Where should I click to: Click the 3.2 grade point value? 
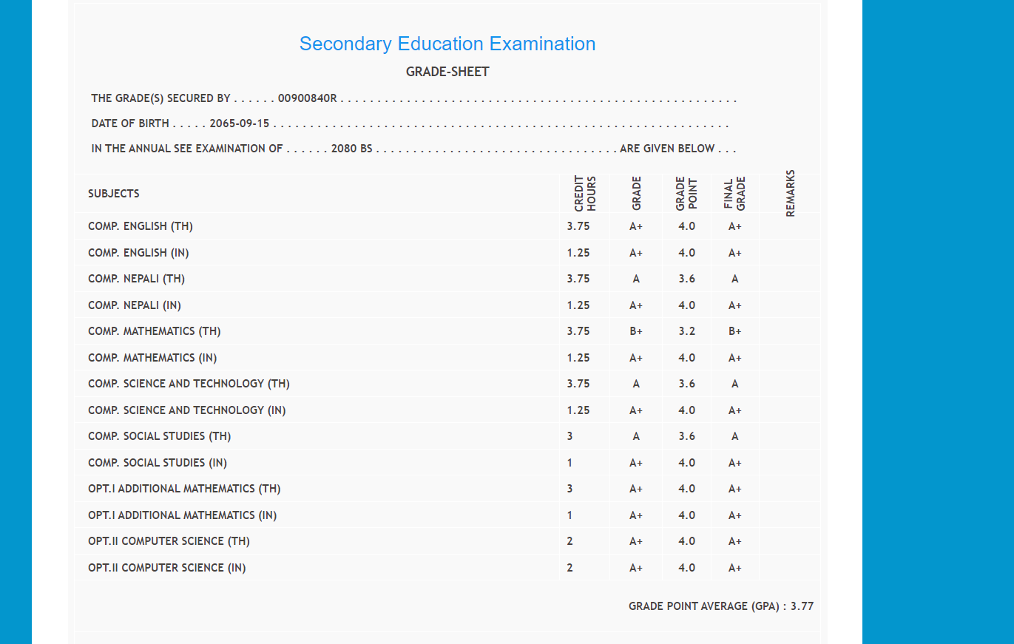point(686,331)
